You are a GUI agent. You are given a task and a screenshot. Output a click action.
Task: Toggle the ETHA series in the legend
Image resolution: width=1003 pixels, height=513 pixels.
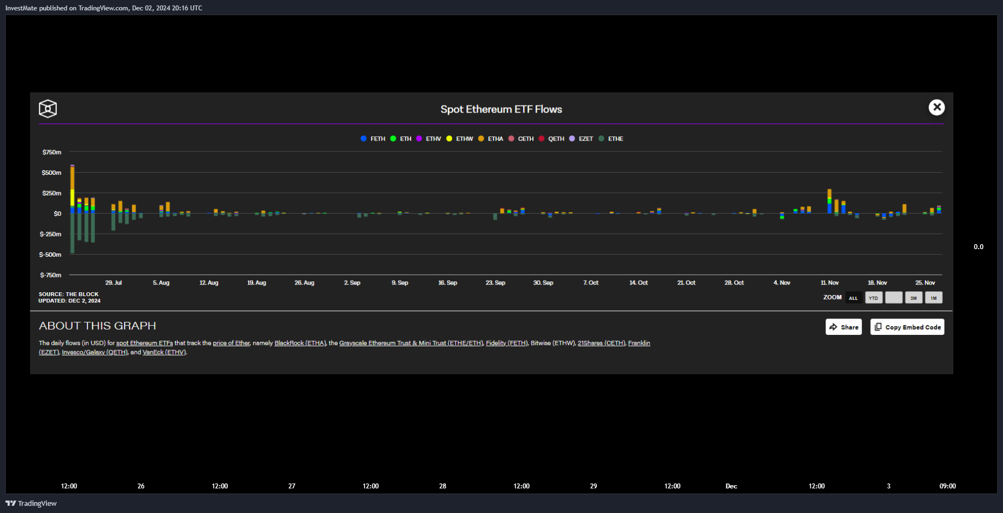491,139
